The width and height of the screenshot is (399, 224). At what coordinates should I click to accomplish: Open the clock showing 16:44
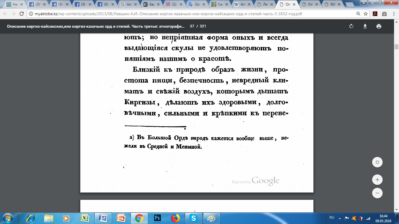(384, 218)
